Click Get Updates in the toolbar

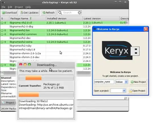(29, 13)
